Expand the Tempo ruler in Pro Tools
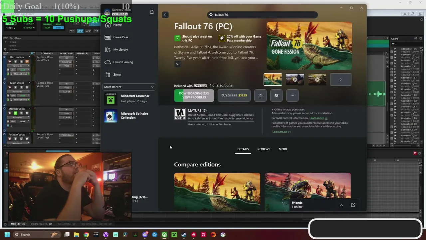 pos(6,42)
